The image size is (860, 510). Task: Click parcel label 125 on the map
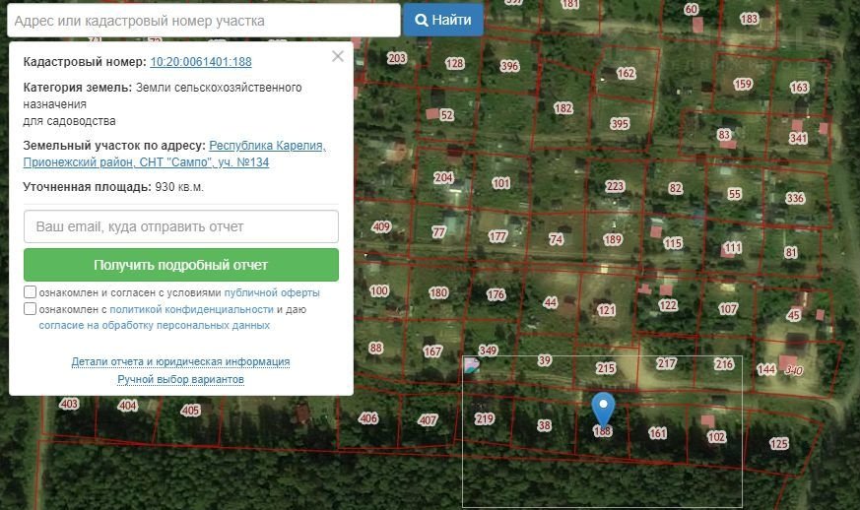click(x=779, y=444)
